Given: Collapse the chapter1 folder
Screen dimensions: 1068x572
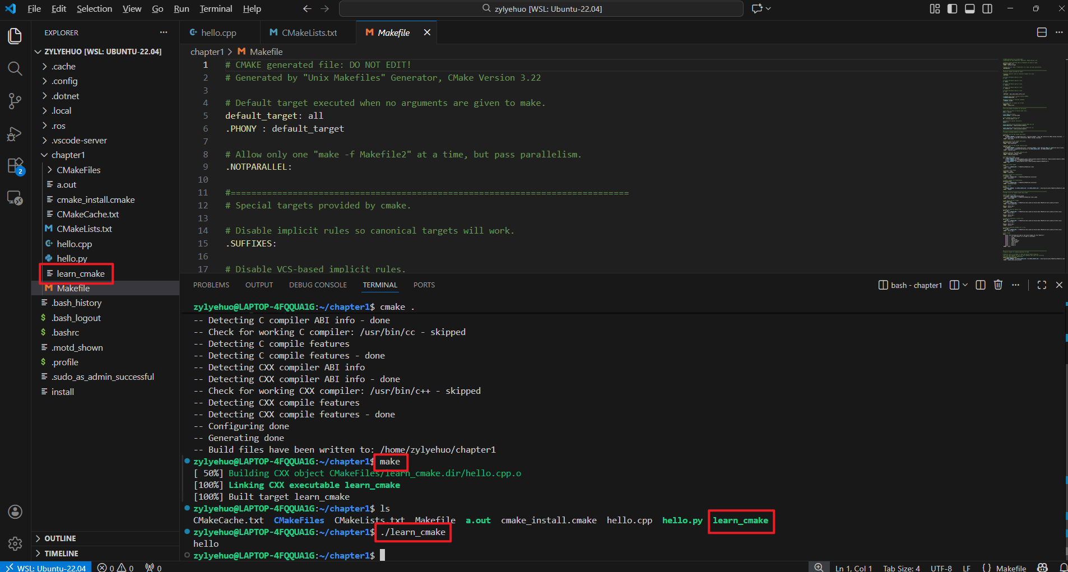Looking at the screenshot, I should (105, 155).
